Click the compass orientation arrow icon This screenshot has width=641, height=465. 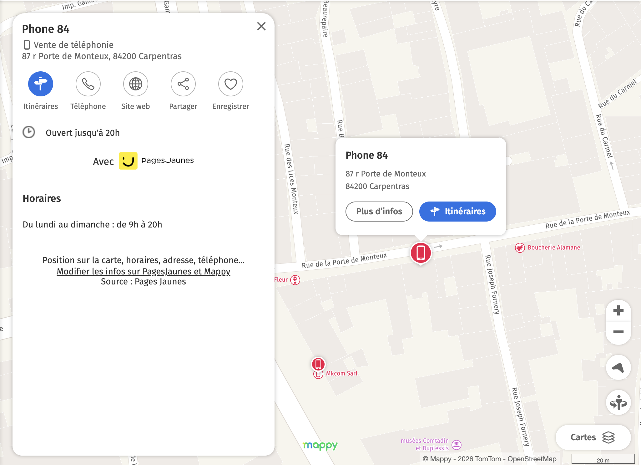(618, 368)
